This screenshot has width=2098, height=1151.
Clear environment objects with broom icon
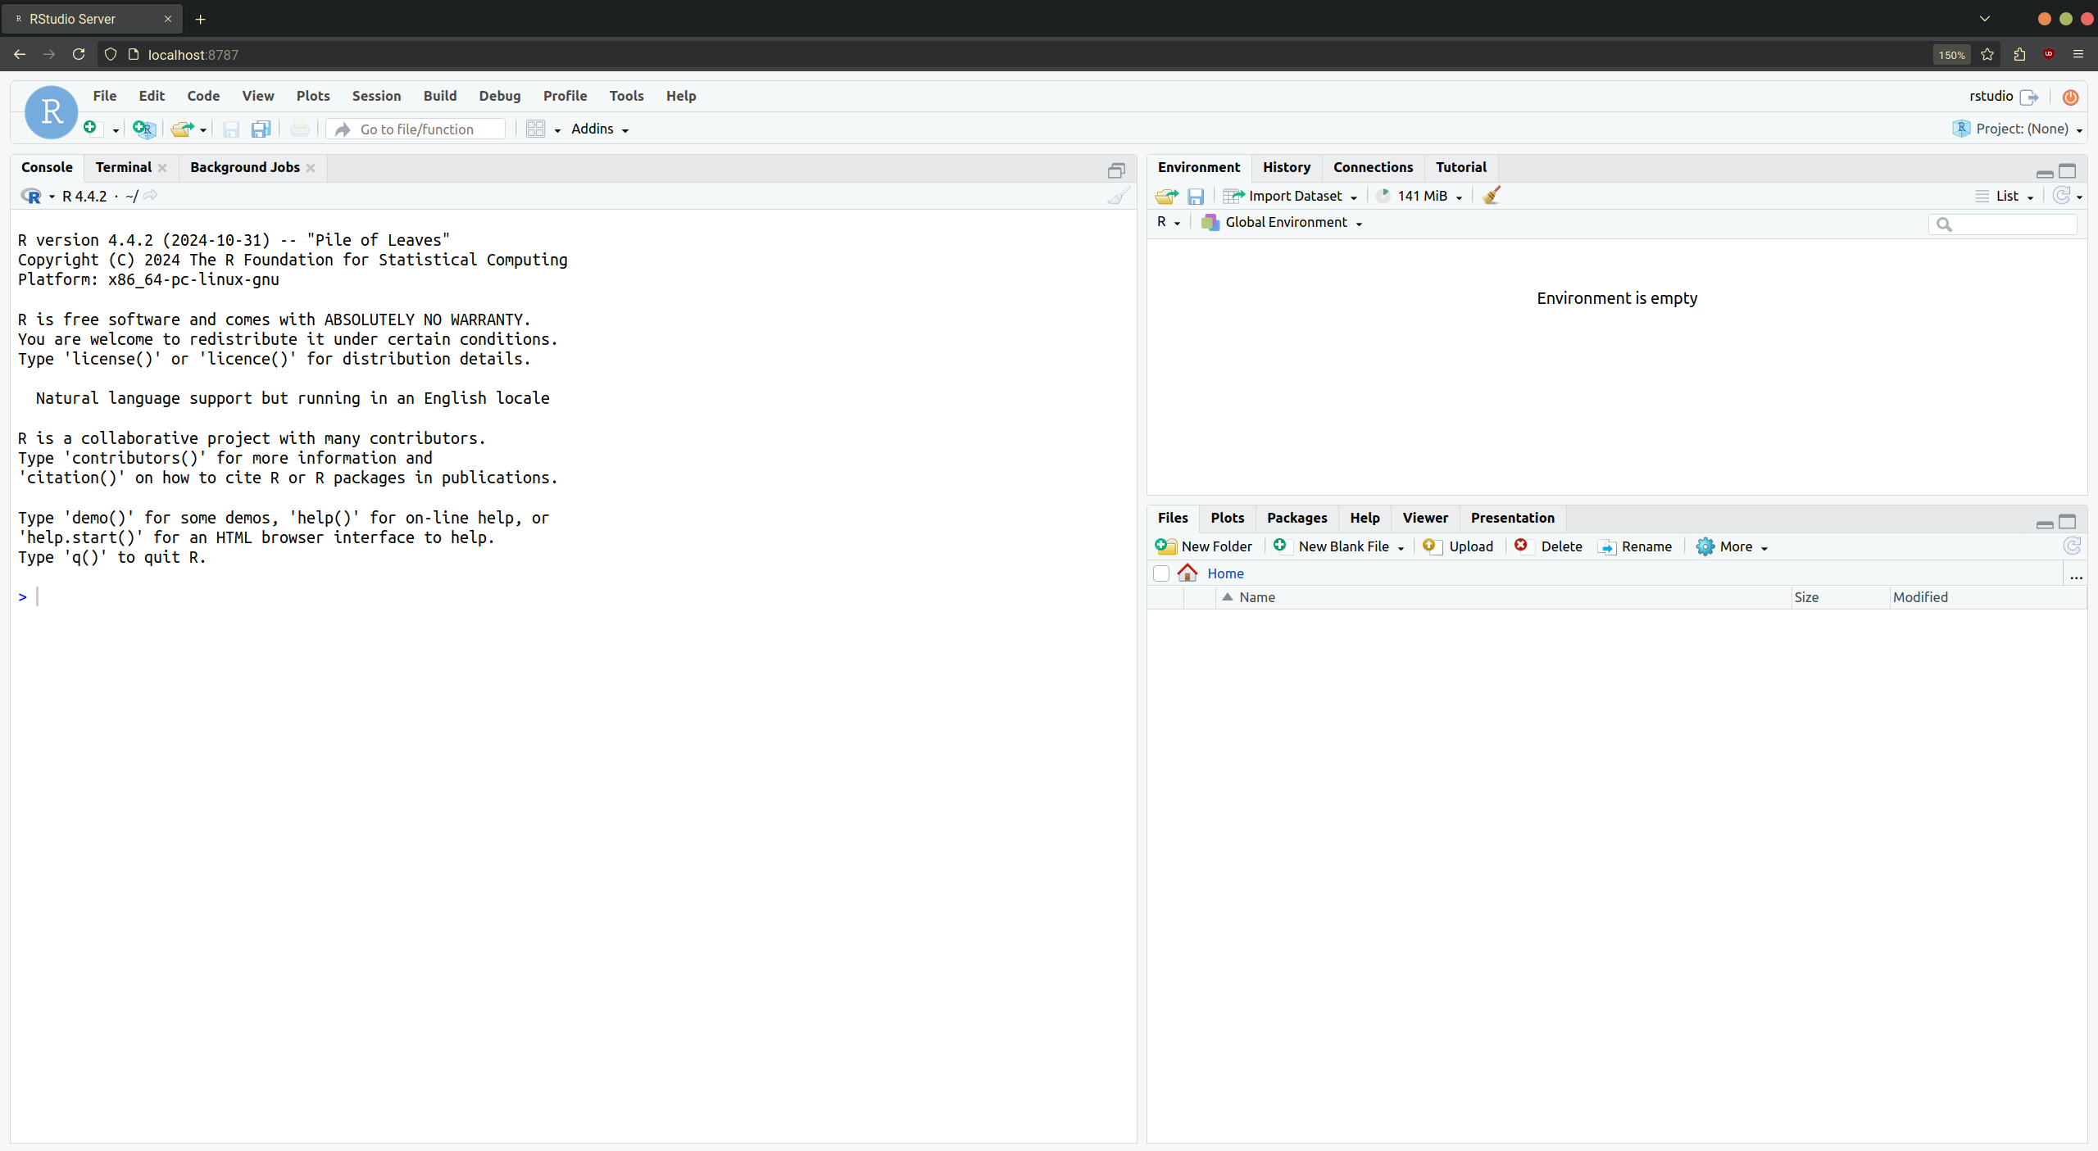point(1492,196)
